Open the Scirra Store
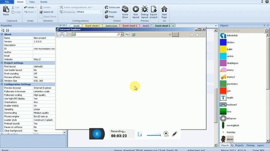 125,12
